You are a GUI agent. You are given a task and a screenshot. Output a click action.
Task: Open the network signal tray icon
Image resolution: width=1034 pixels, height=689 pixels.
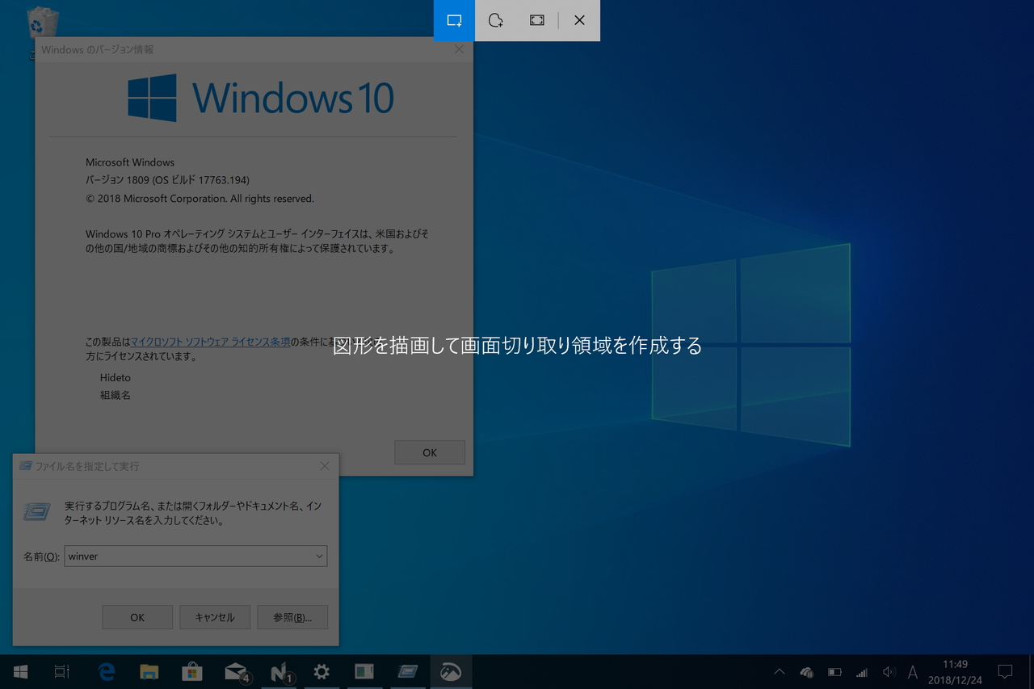pyautogui.click(x=862, y=672)
